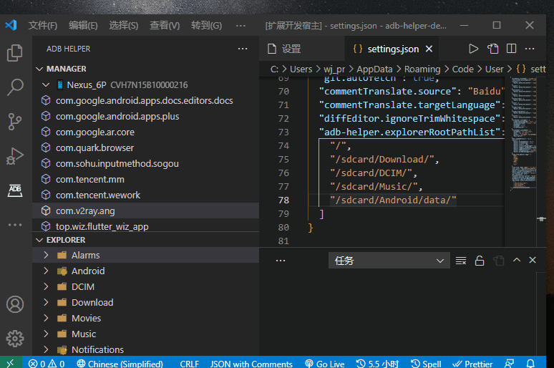The height and width of the screenshot is (368, 554).
Task: Expand the DCIM folder
Action: coord(46,286)
